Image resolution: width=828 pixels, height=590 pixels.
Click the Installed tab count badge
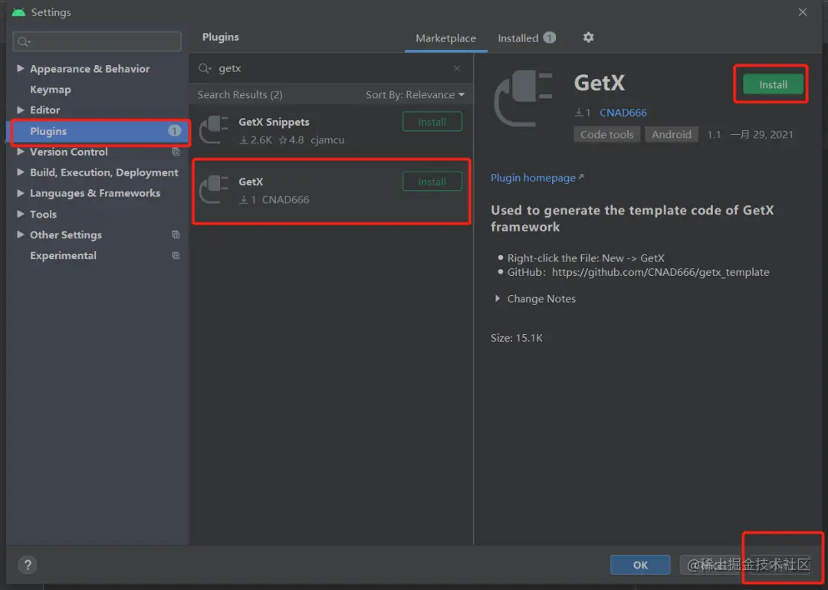click(550, 38)
